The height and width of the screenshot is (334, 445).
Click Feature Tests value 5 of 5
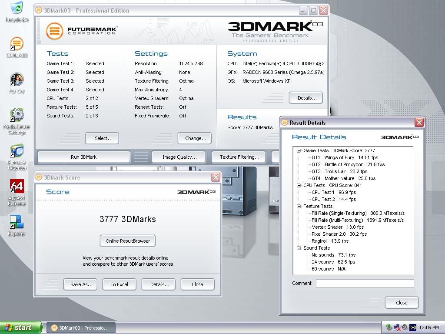(x=92, y=107)
